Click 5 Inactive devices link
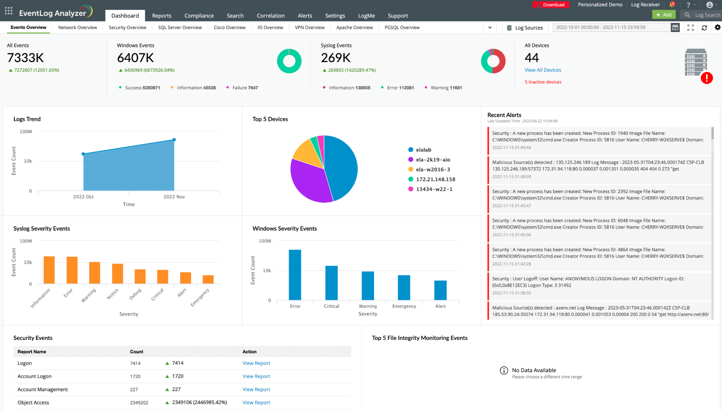This screenshot has width=722, height=410. coord(543,82)
